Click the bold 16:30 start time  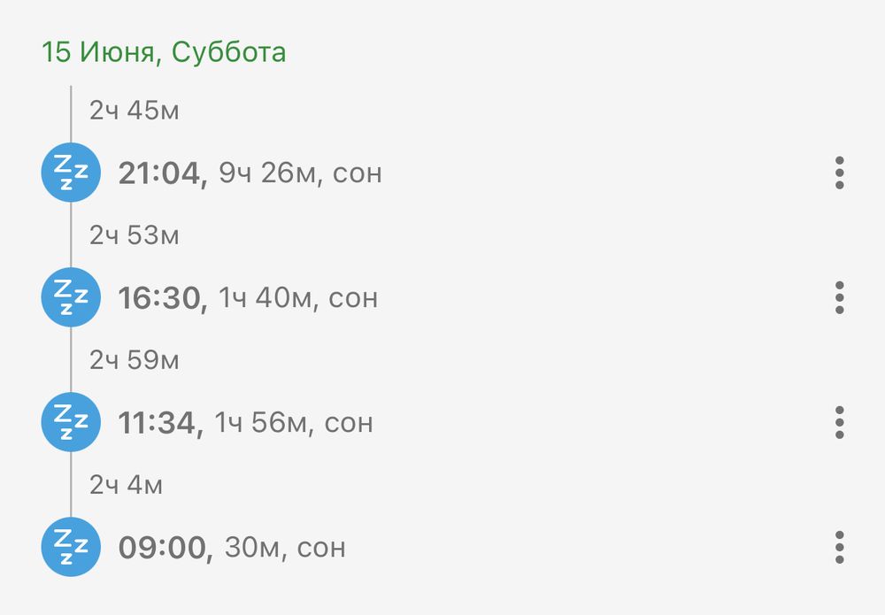click(163, 298)
